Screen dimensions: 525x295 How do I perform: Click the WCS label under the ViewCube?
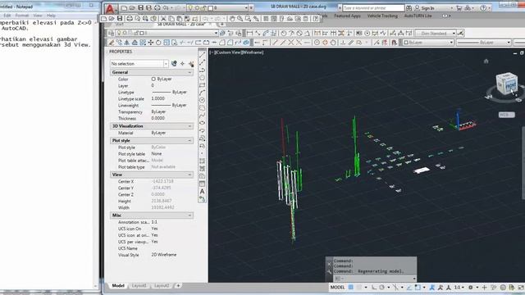[x=506, y=115]
